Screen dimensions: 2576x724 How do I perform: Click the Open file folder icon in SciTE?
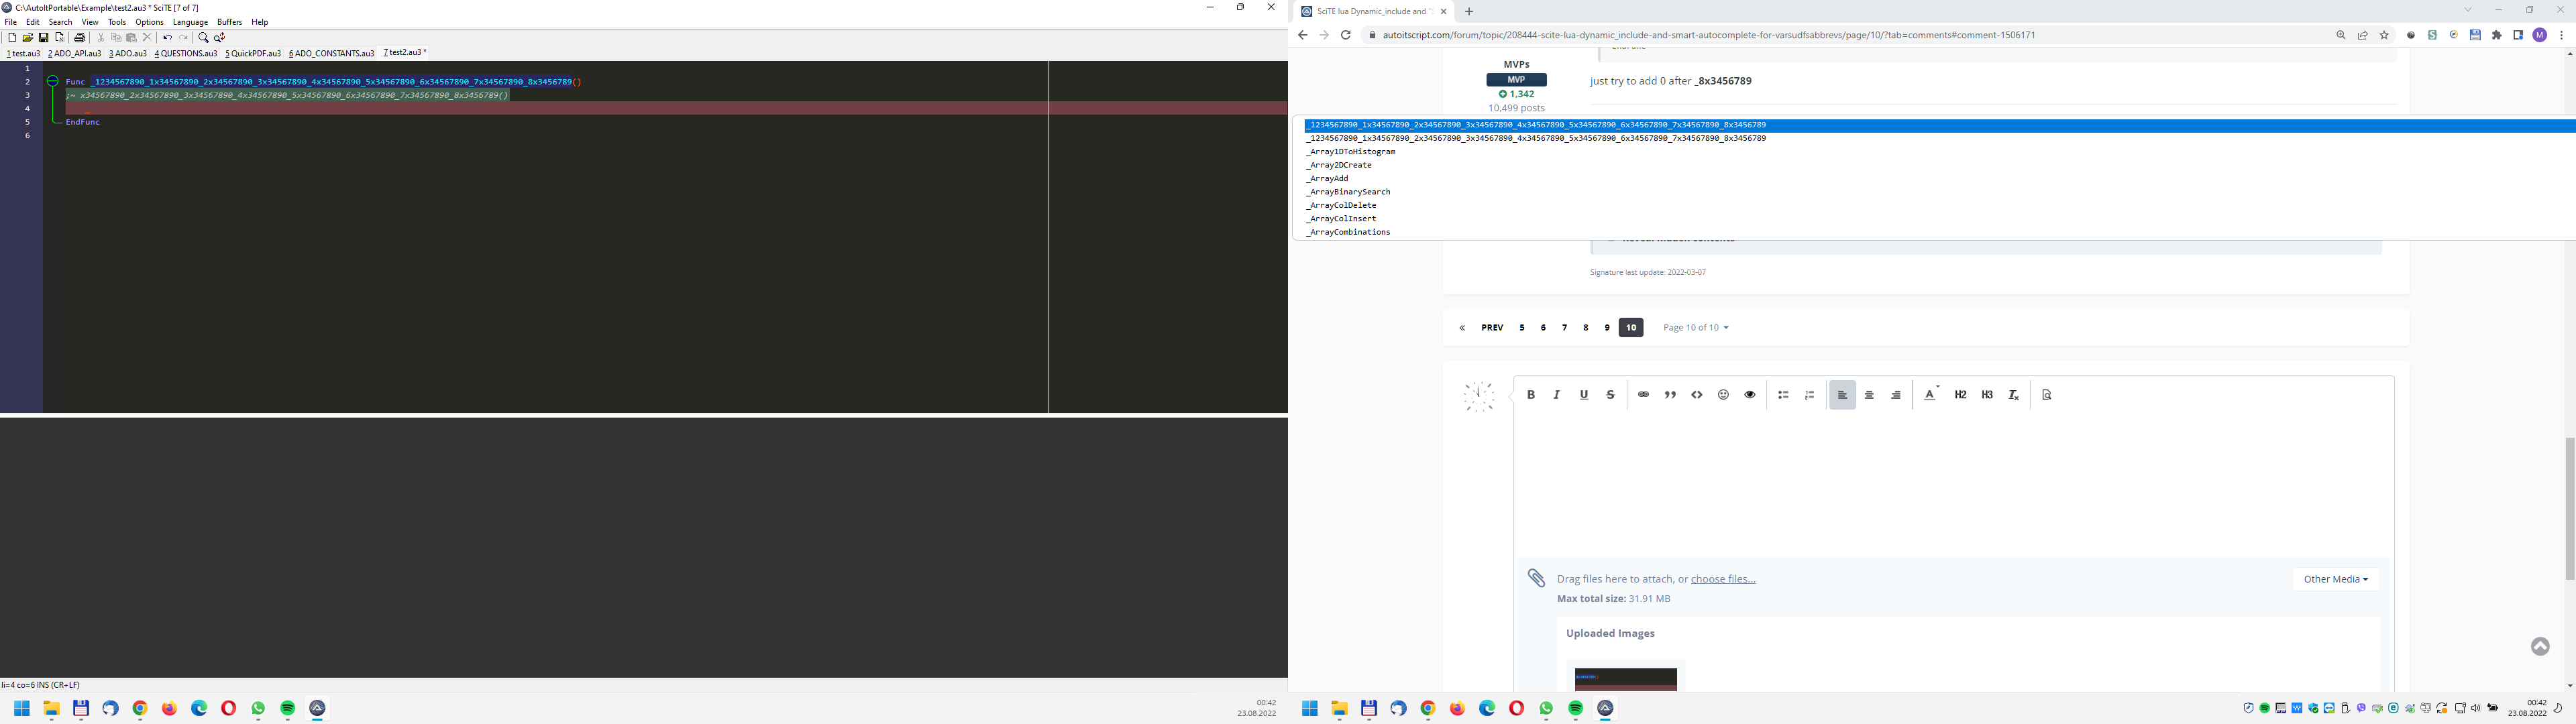point(28,38)
